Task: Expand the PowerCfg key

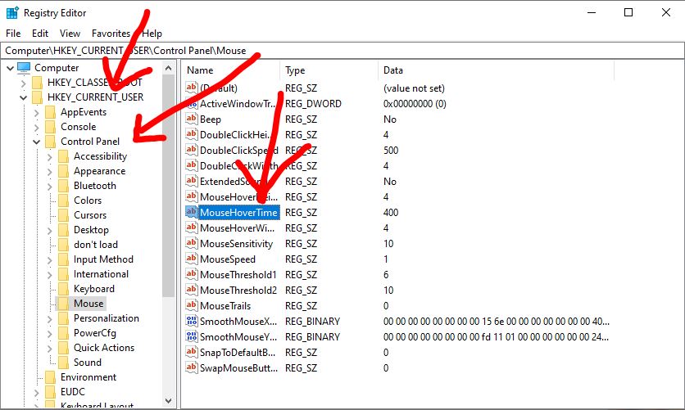Action: tap(49, 334)
